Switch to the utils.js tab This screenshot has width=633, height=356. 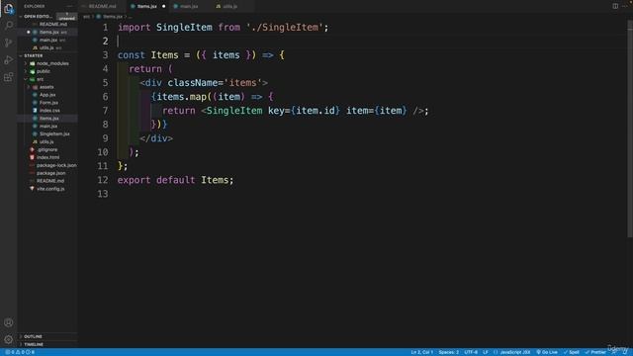[x=230, y=6]
